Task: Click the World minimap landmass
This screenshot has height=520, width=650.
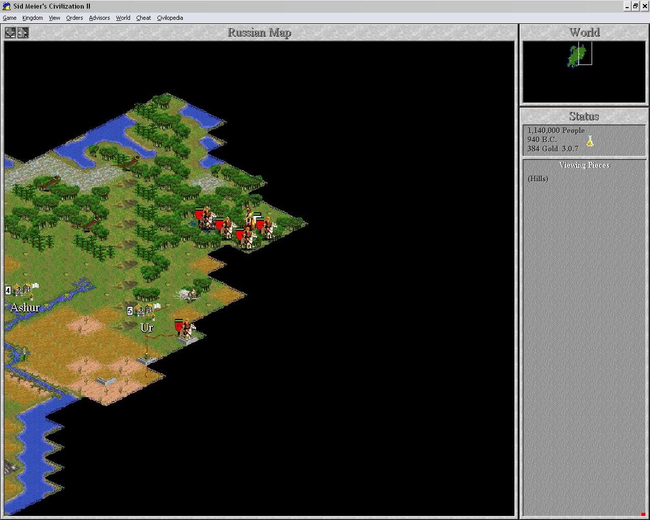Action: coord(576,55)
